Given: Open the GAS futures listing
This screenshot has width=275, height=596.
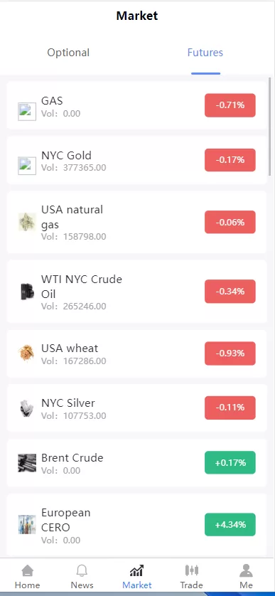Looking at the screenshot, I should tap(136, 105).
